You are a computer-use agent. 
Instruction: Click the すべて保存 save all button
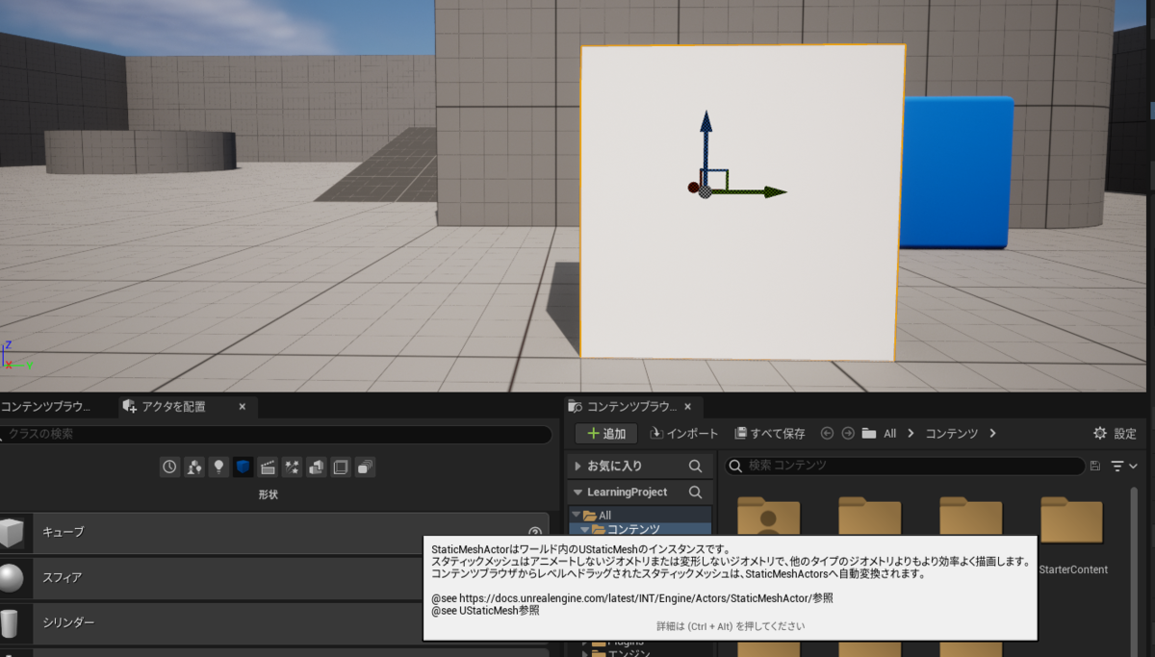pyautogui.click(x=770, y=433)
